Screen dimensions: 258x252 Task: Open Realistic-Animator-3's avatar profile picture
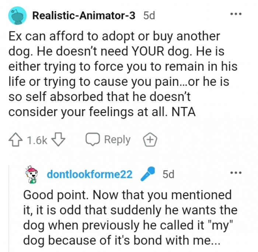(16, 15)
